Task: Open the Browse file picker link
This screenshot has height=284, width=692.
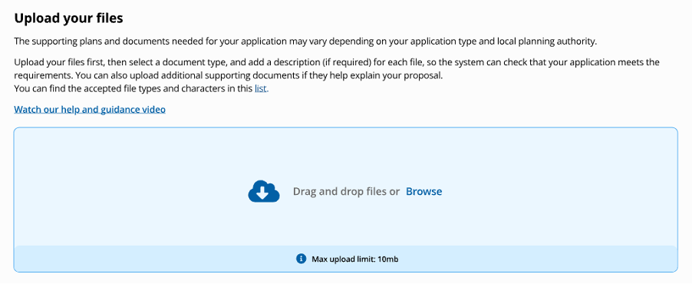Action: click(x=423, y=191)
